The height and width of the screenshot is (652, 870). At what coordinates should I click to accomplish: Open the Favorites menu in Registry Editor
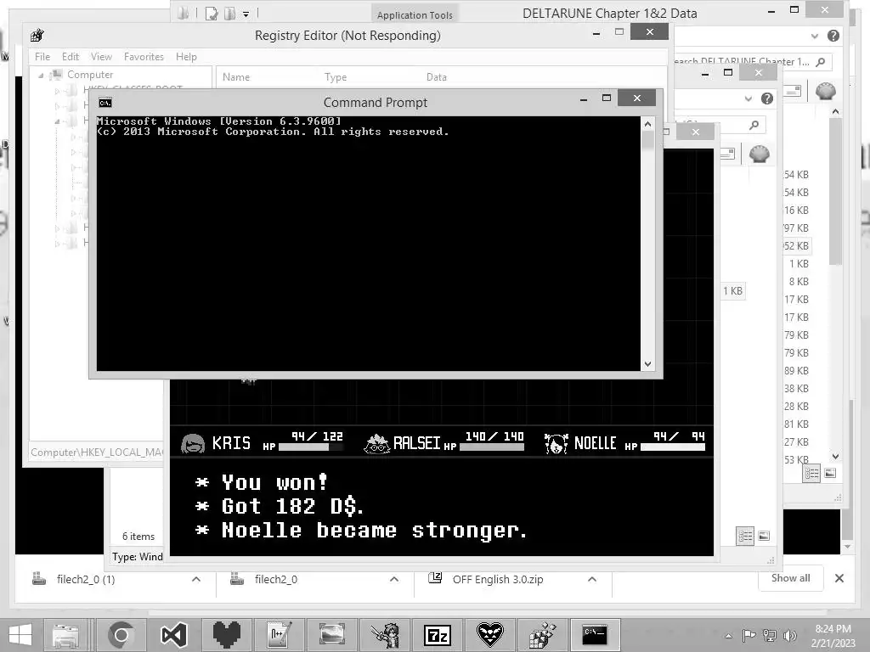[144, 57]
